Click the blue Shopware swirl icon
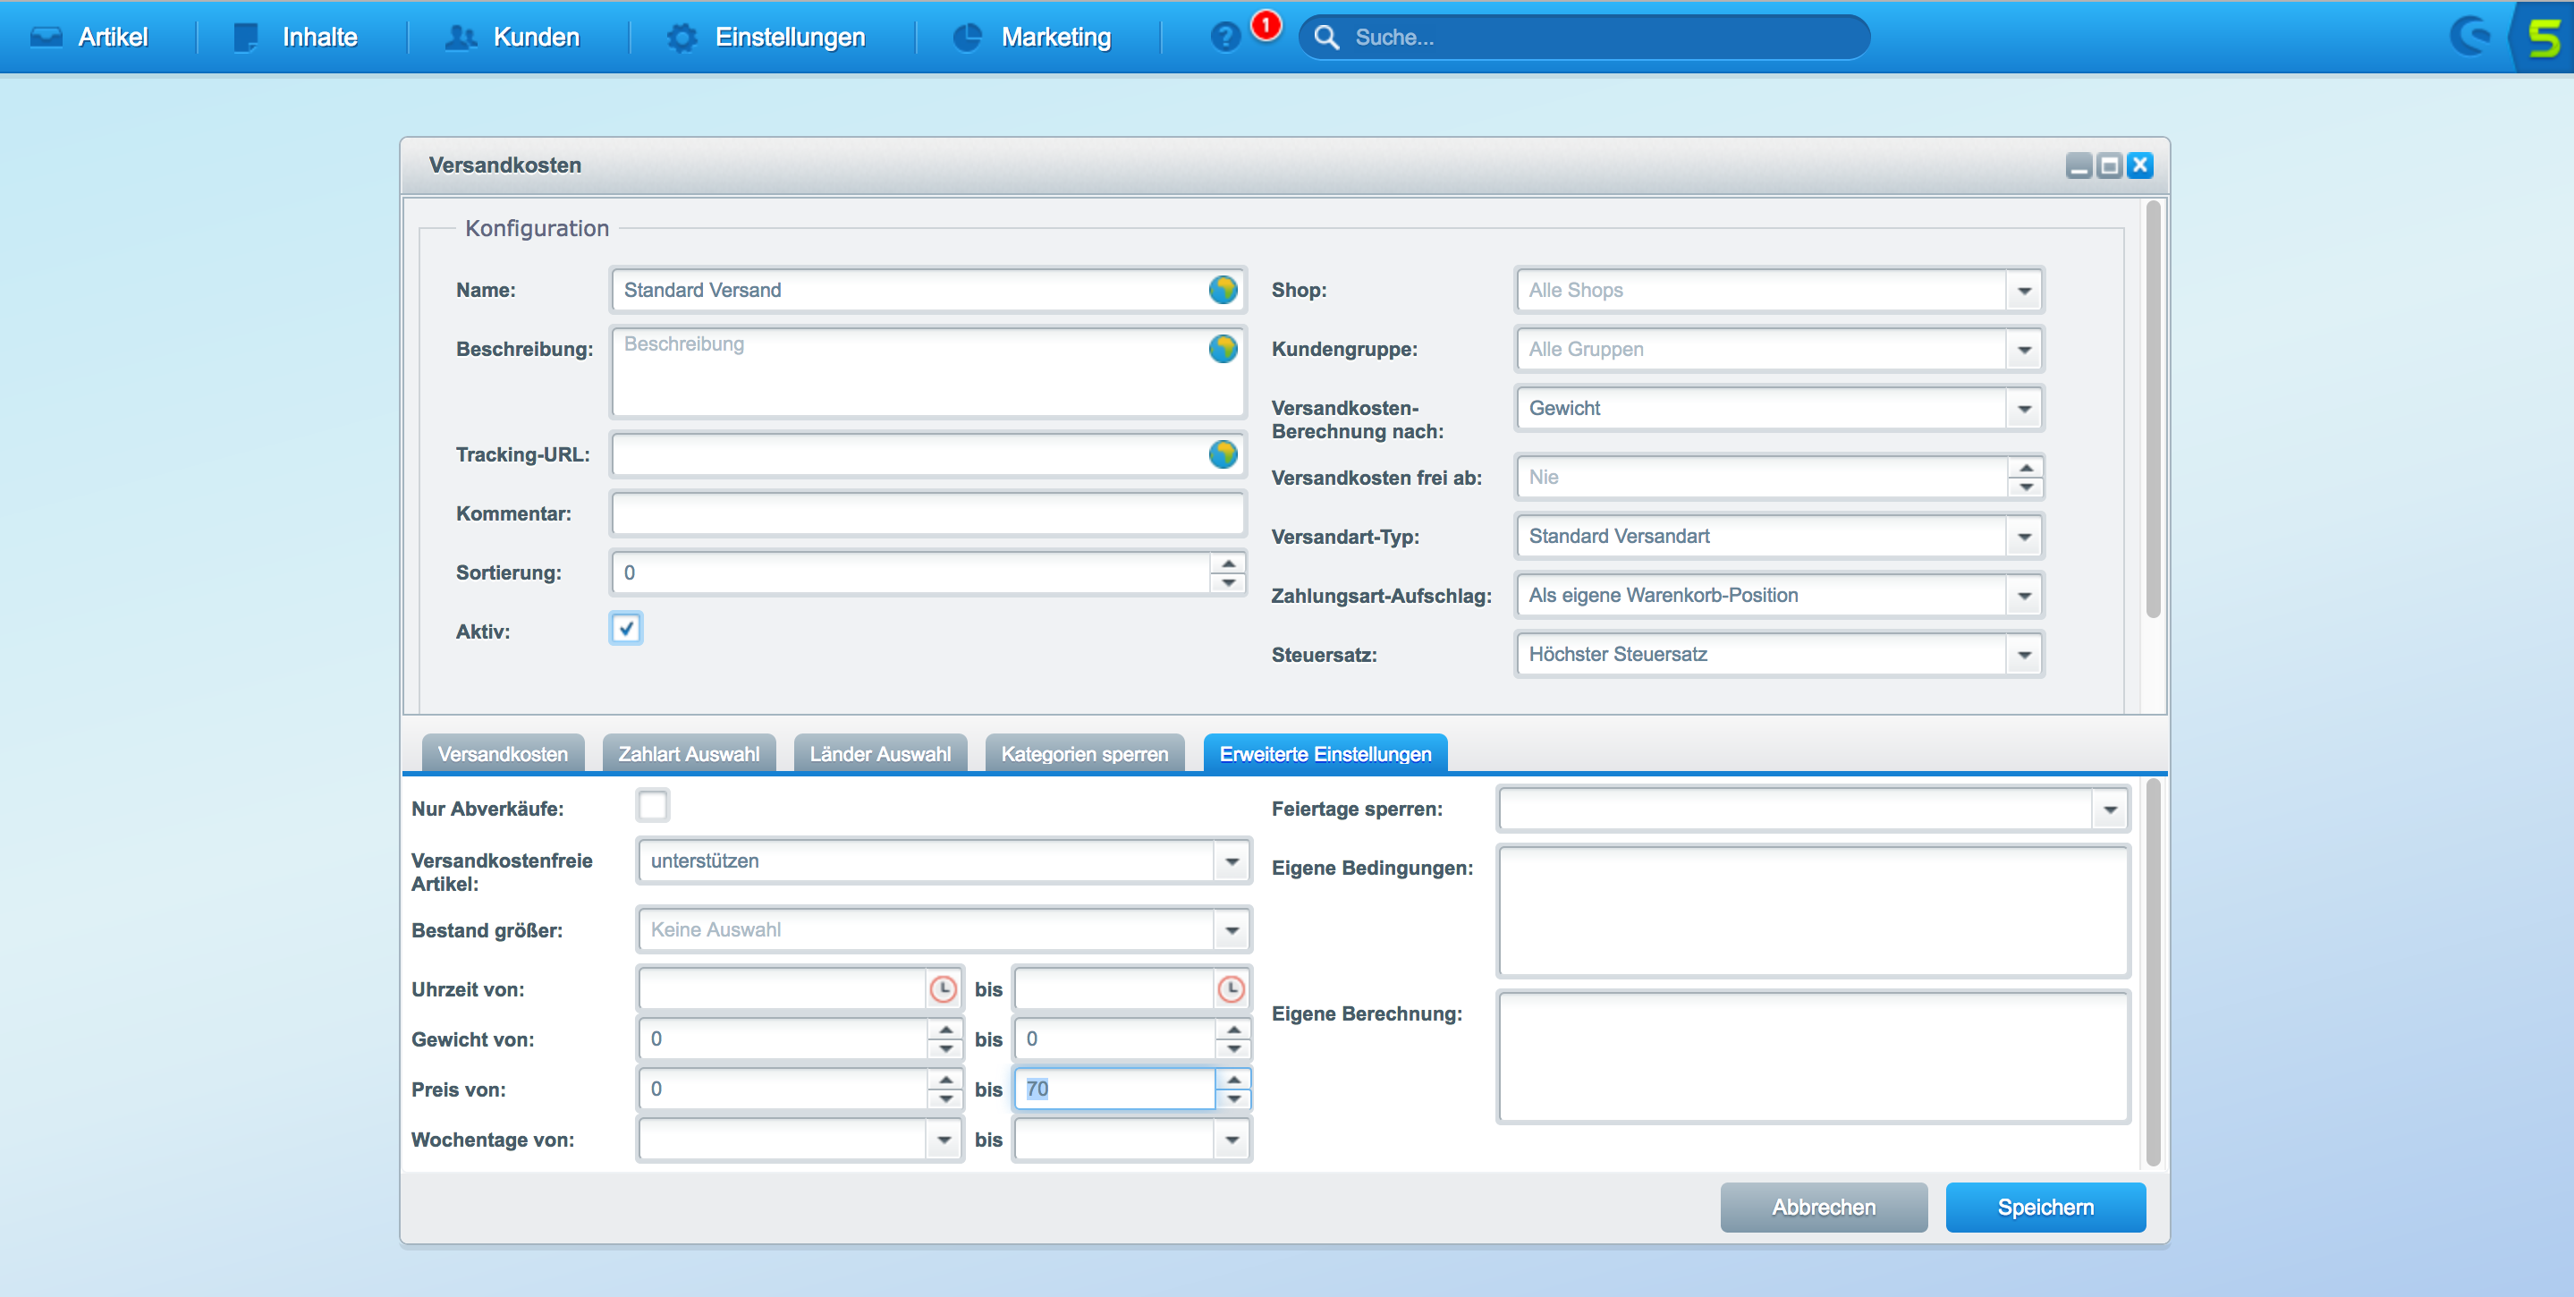Screen dimensions: 2574x1297 (x=2472, y=37)
